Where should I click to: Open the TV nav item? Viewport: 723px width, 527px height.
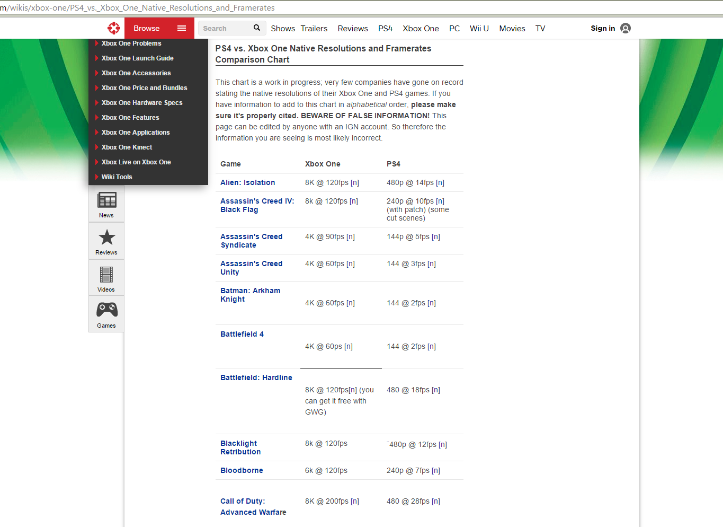pyautogui.click(x=540, y=29)
